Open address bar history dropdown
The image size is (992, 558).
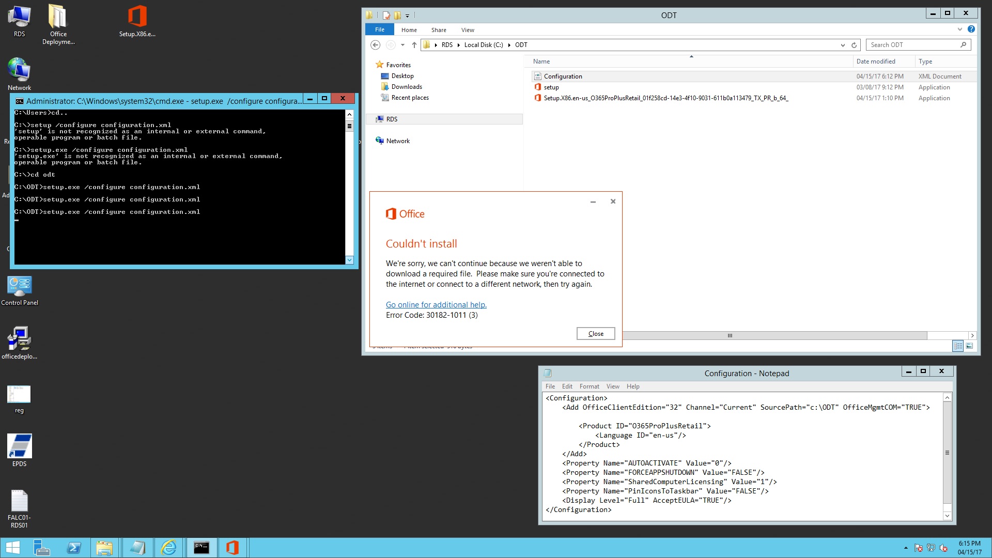843,45
